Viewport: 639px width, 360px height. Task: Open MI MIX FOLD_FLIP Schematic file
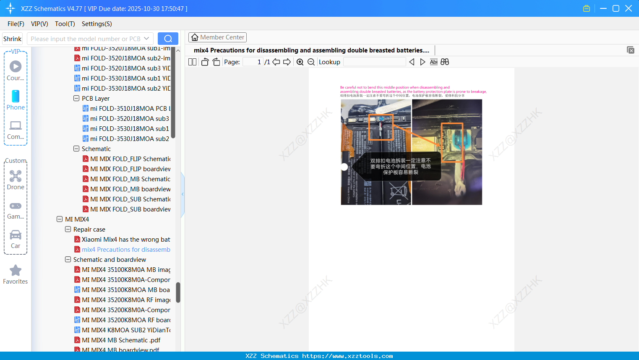126,159
